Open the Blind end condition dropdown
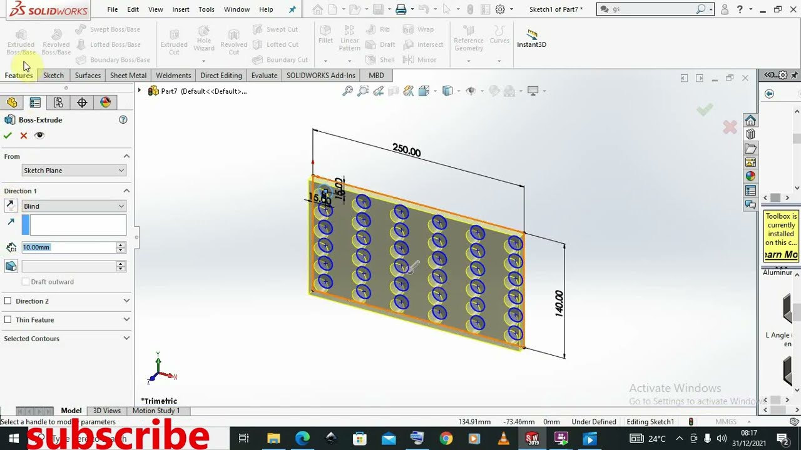The width and height of the screenshot is (801, 450). (74, 206)
